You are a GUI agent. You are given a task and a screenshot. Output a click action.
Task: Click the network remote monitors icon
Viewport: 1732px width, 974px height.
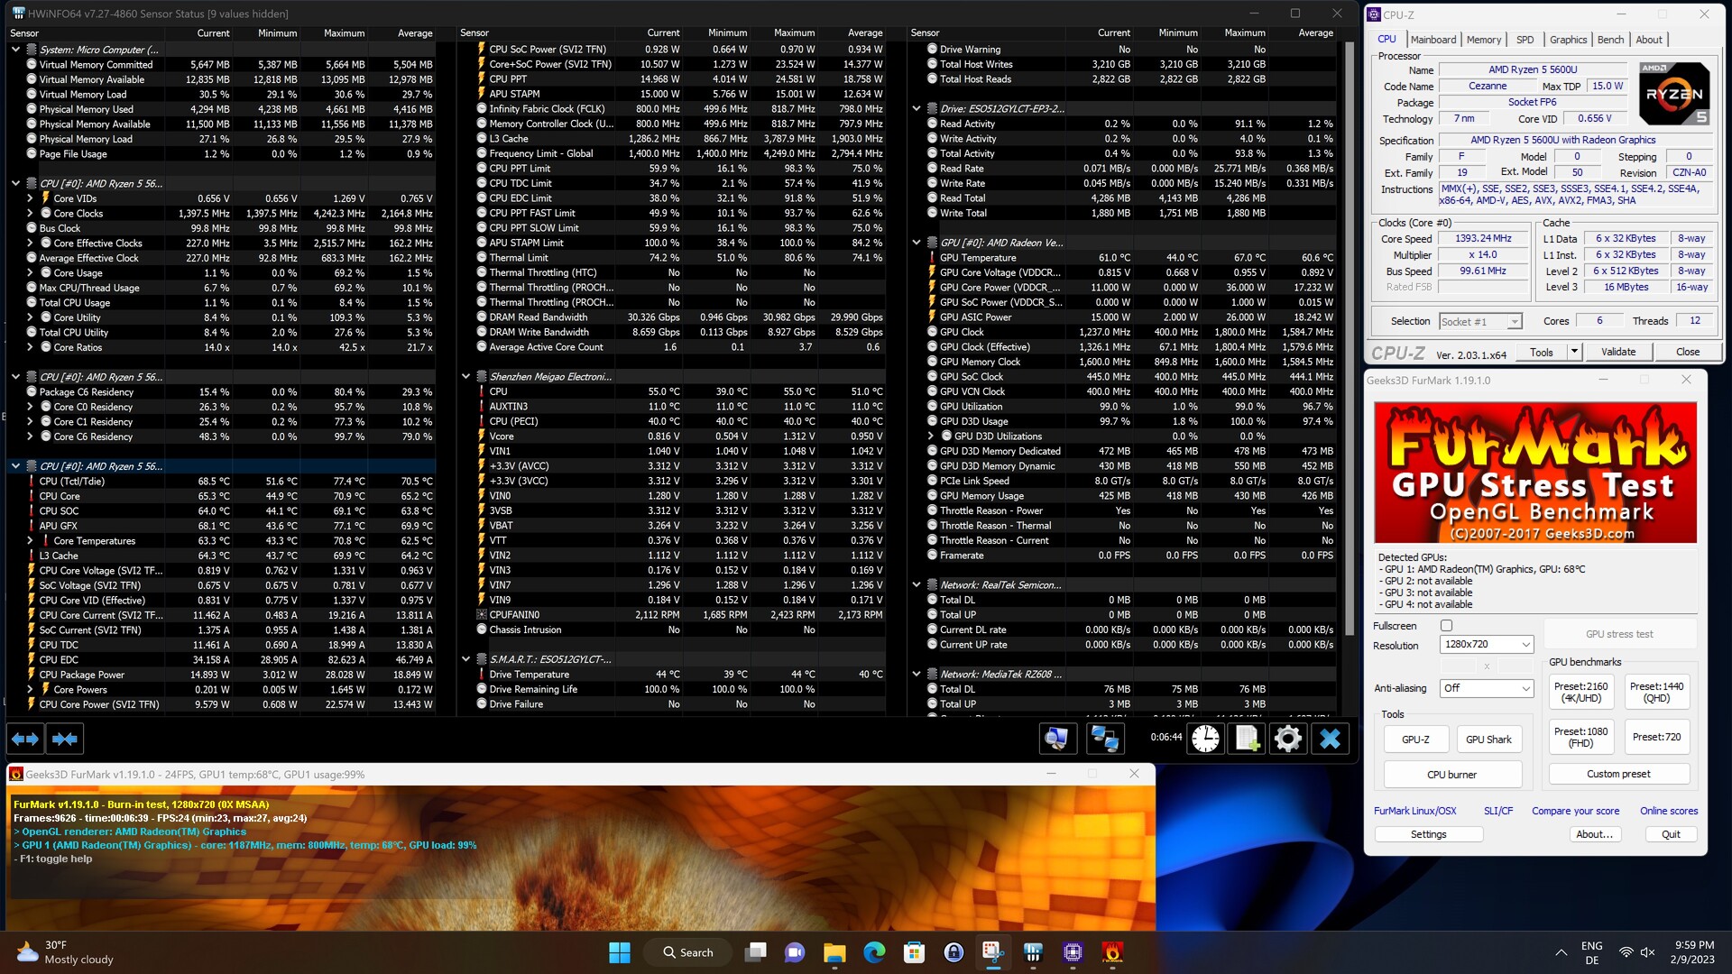tap(1104, 740)
